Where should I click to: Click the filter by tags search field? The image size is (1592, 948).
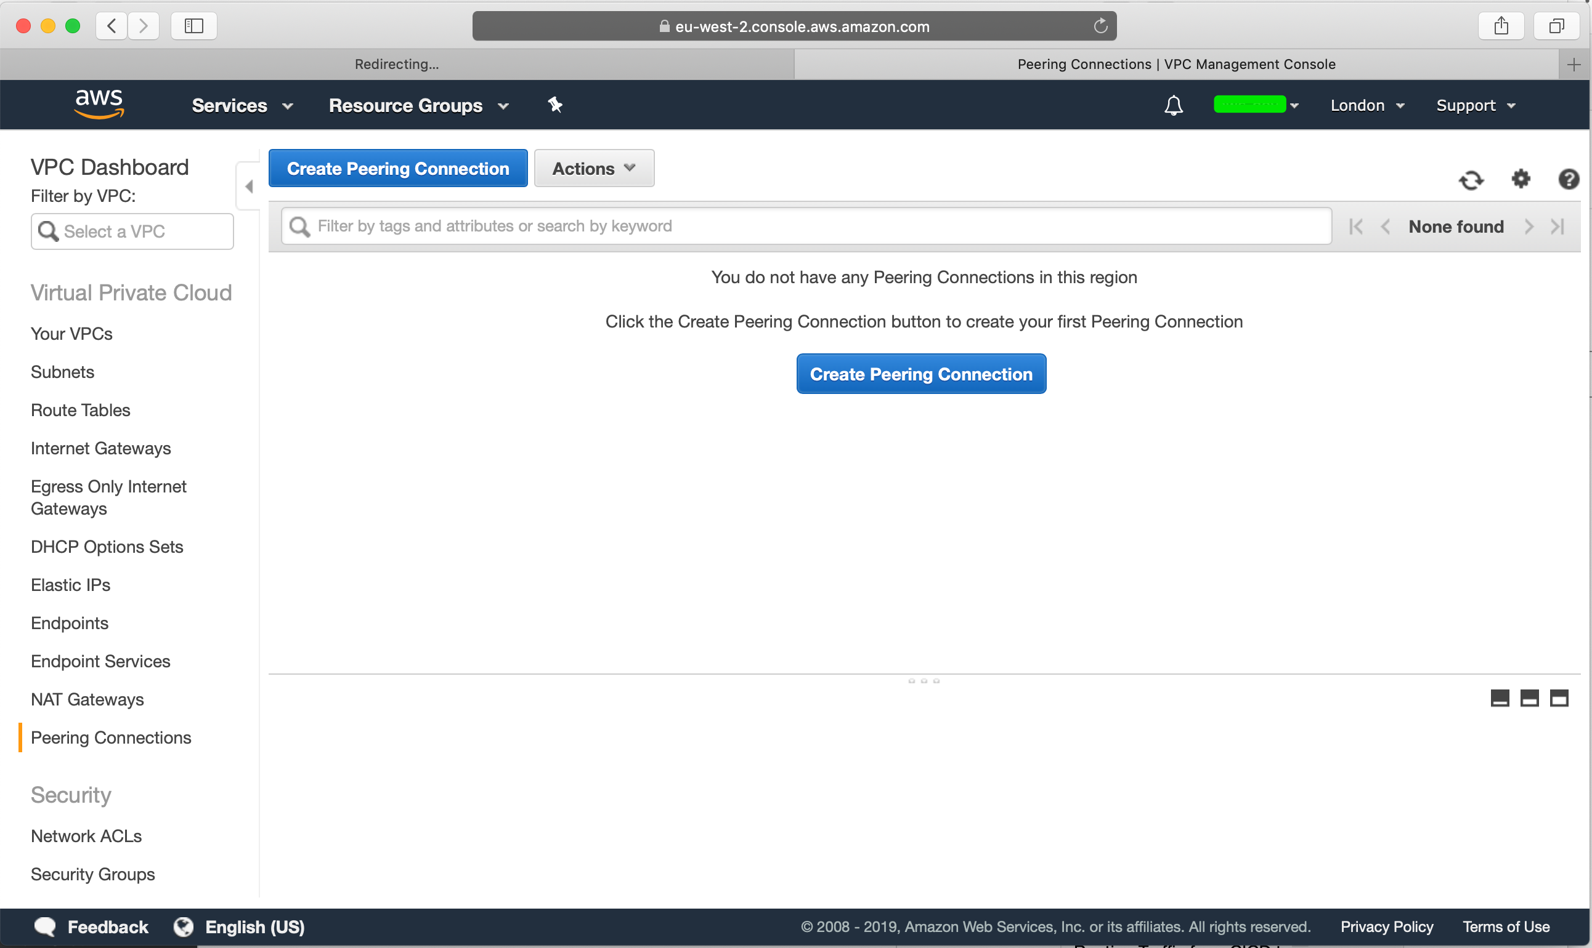coord(806,226)
